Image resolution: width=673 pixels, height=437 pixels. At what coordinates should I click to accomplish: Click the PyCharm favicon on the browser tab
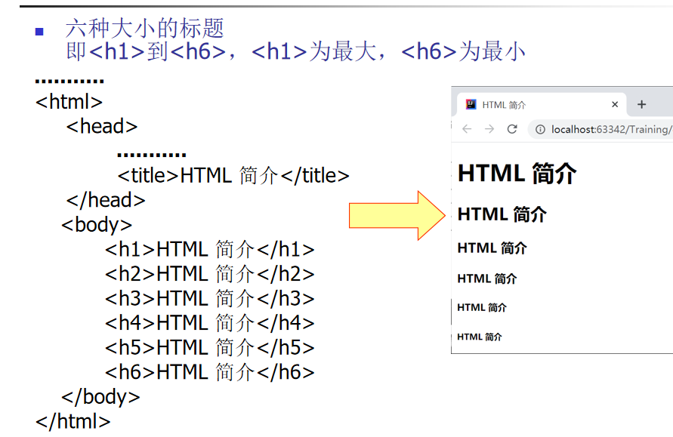pos(471,104)
